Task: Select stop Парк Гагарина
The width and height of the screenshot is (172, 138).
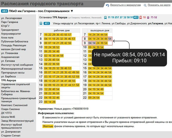Action: [9, 22]
